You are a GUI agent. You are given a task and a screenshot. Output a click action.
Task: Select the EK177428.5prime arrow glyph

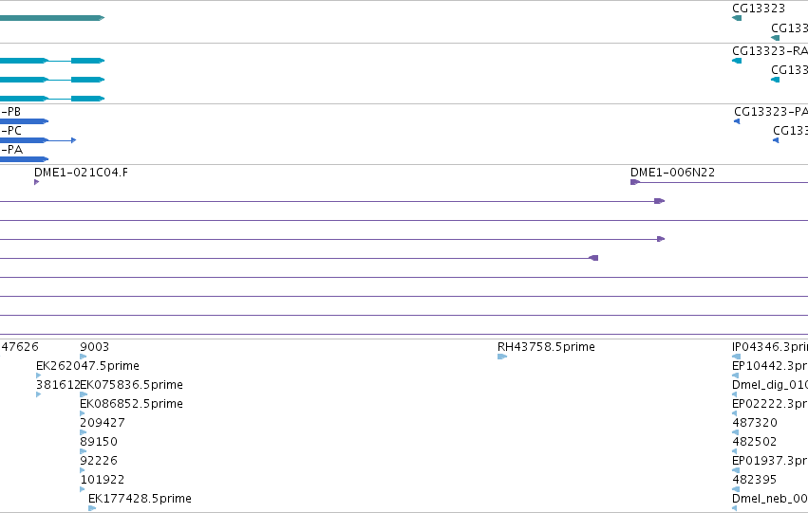92,508
